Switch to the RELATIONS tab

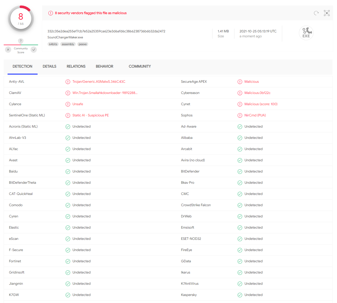pyautogui.click(x=76, y=66)
